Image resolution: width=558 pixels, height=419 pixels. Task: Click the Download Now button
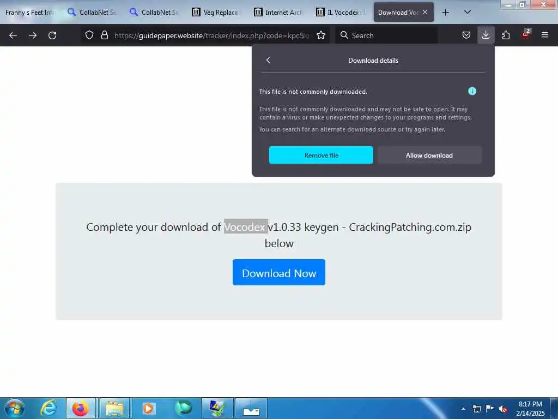tap(279, 273)
